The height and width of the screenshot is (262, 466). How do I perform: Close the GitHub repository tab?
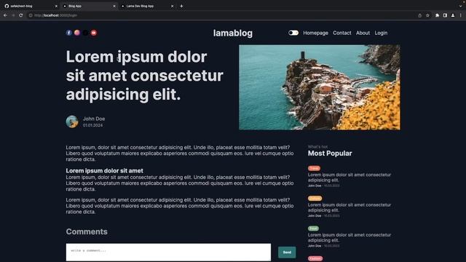pos(56,6)
